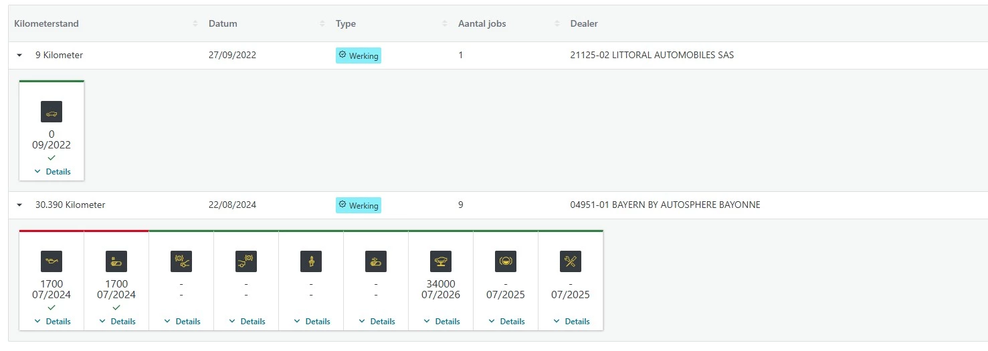Select the spark plug service icon
The height and width of the screenshot is (351, 988).
tap(311, 261)
